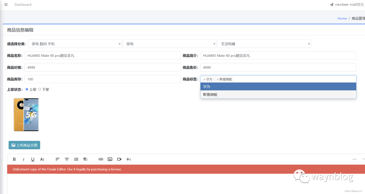Click the 上传商品主图 upload button

tap(24, 145)
